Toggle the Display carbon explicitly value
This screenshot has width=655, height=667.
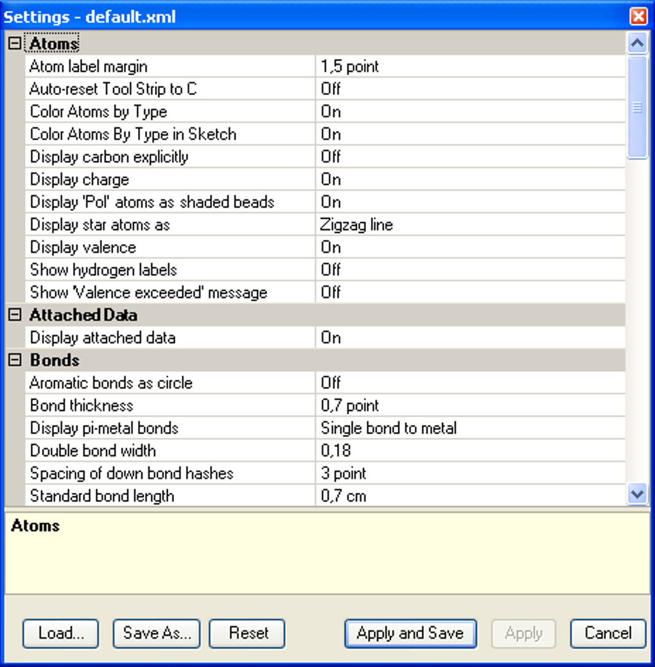click(x=471, y=157)
